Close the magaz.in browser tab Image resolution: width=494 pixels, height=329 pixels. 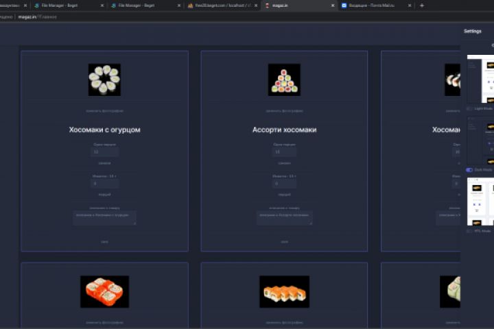pyautogui.click(x=333, y=5)
